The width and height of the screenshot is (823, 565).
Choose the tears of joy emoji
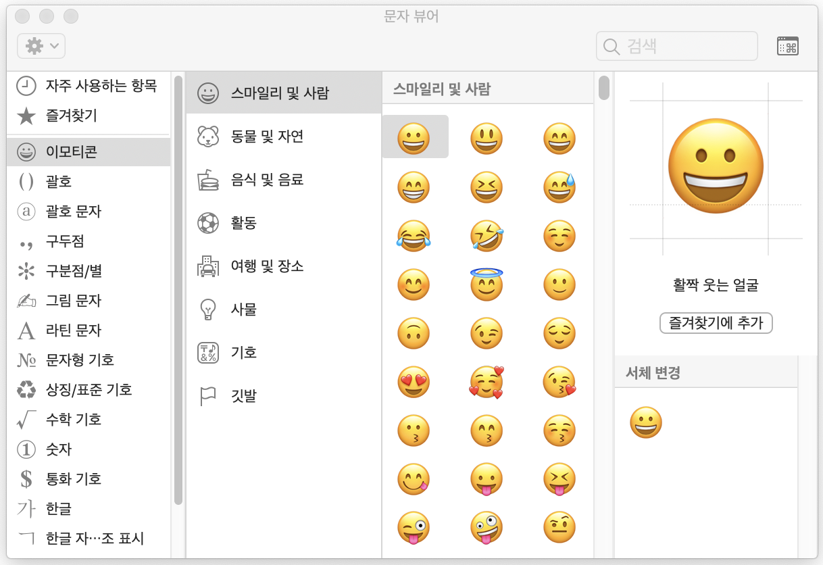point(414,236)
